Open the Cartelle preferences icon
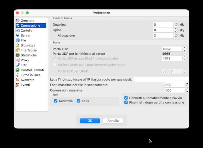Screen dimensions: 203x148 coord(18,31)
